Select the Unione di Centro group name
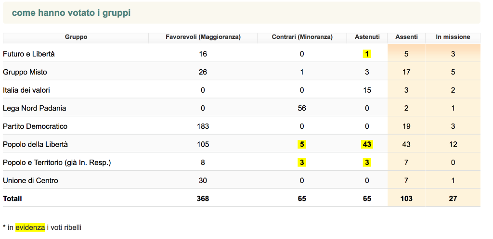Viewport: 493px width, 239px height. point(30,181)
